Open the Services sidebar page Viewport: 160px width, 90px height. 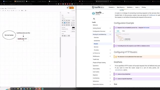tap(96, 47)
